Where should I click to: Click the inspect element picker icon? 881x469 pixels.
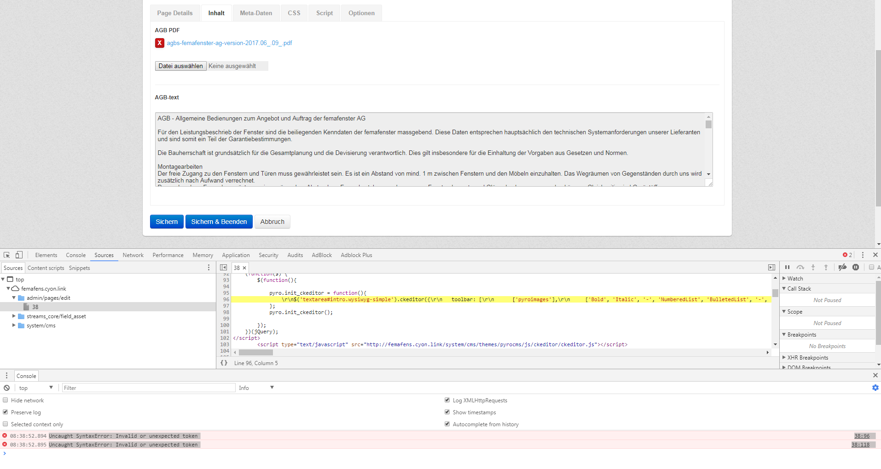coord(6,255)
